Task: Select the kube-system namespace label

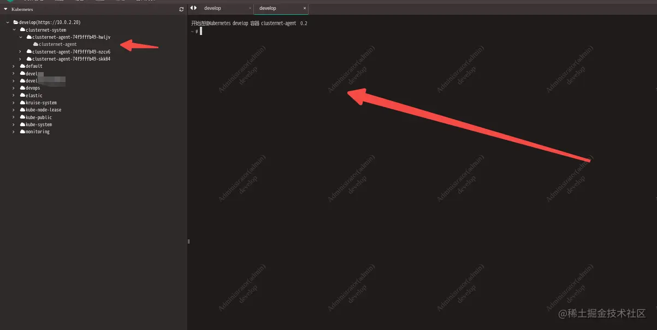Action: tap(39, 125)
